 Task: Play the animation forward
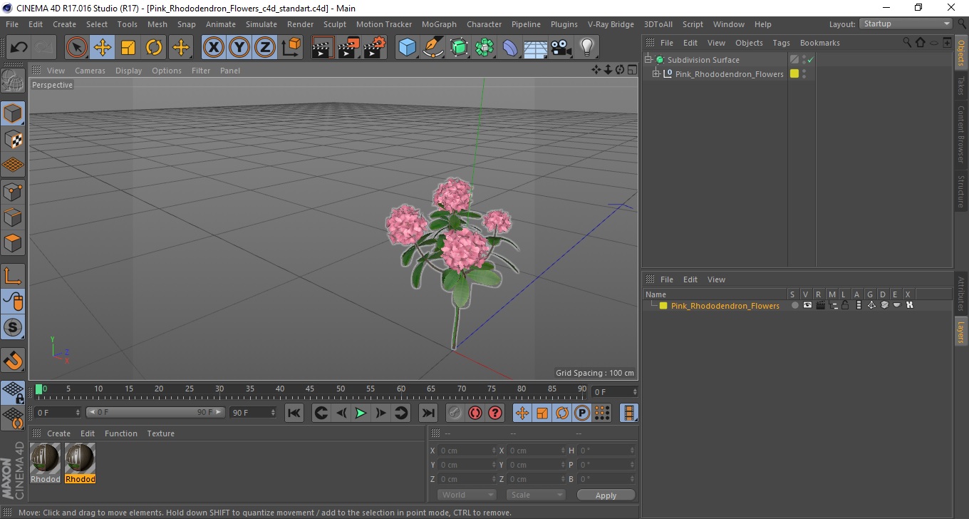(361, 413)
